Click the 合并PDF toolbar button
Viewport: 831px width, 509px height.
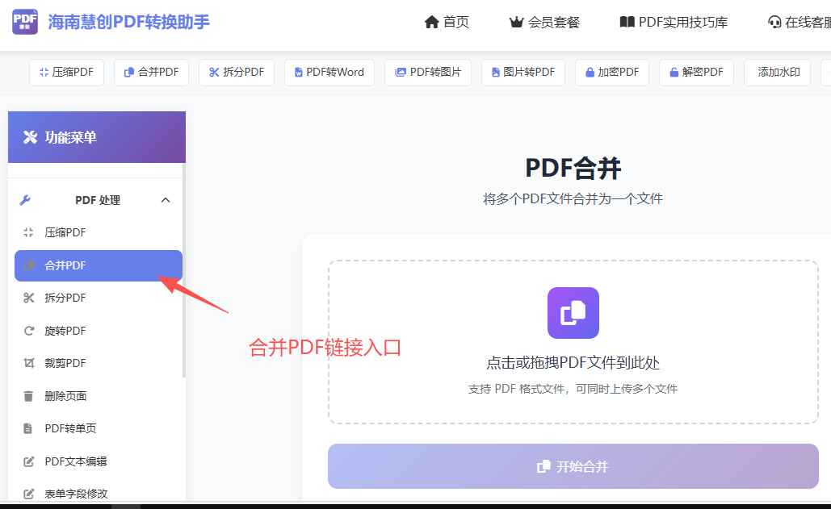point(151,72)
